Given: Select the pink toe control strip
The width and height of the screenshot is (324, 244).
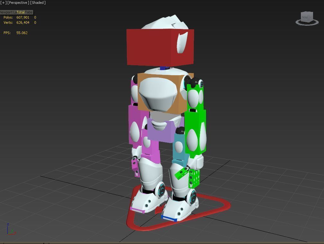Looking at the screenshot, I should (x=137, y=210).
